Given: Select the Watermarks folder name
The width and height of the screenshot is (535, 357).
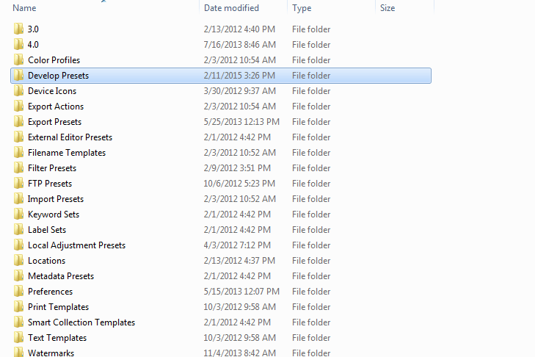Looking at the screenshot, I should [51, 353].
